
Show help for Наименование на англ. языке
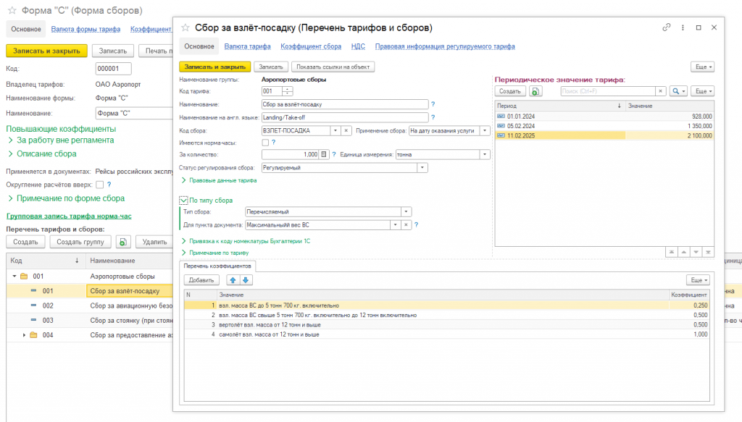click(433, 117)
